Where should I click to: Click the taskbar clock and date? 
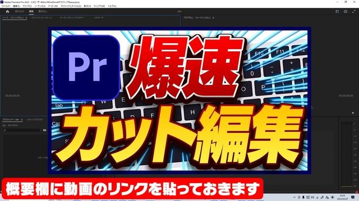(x=342, y=197)
